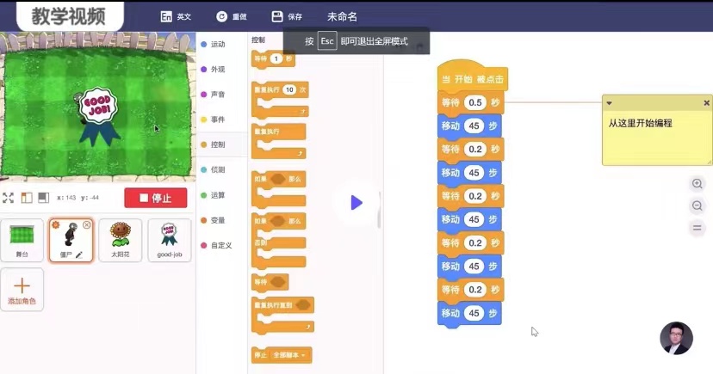Select the 自定义 block category
The width and height of the screenshot is (713, 374).
point(217,245)
